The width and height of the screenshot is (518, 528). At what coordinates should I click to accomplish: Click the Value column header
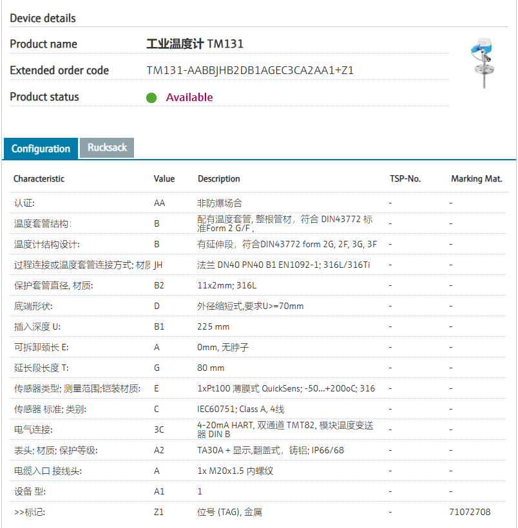coord(164,178)
